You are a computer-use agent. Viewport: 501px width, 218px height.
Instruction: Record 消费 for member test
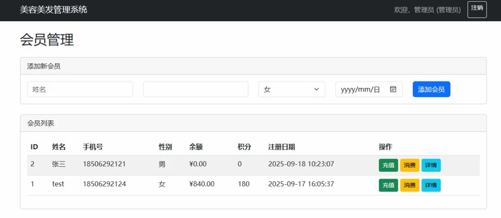click(409, 185)
